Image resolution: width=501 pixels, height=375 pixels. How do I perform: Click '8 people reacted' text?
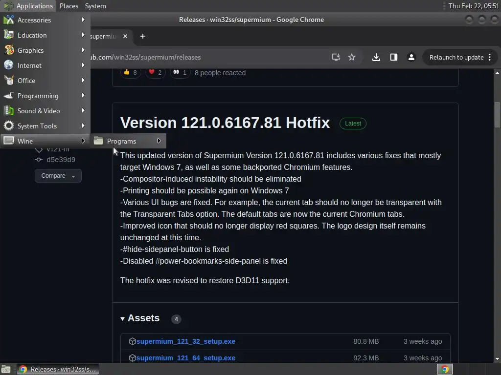coord(220,73)
